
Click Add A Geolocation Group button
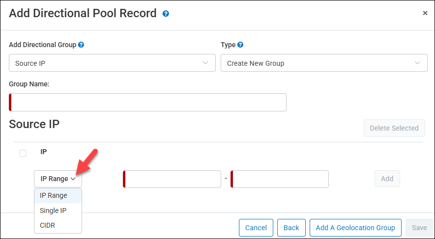point(355,228)
